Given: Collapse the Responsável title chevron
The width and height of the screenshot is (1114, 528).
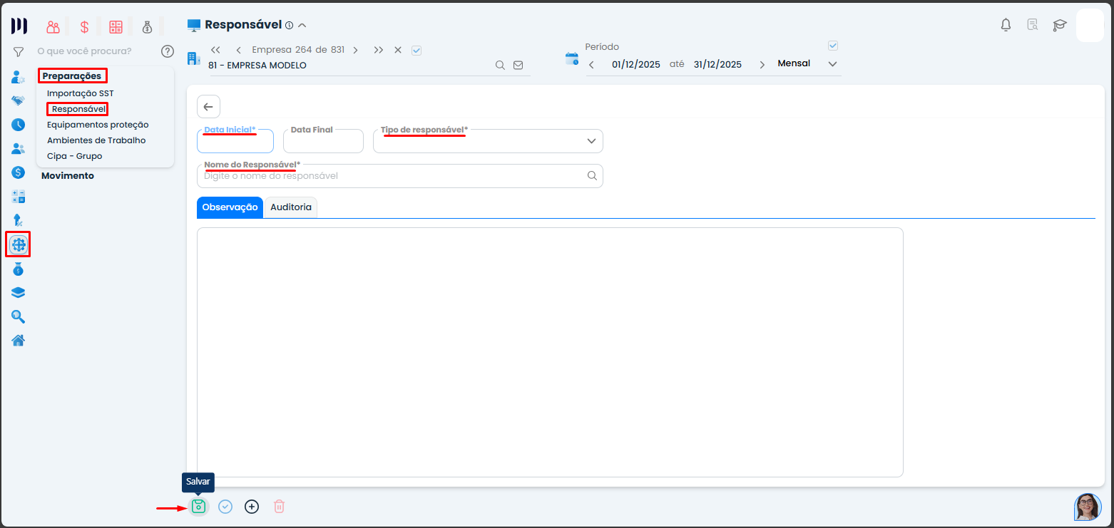Looking at the screenshot, I should [302, 26].
